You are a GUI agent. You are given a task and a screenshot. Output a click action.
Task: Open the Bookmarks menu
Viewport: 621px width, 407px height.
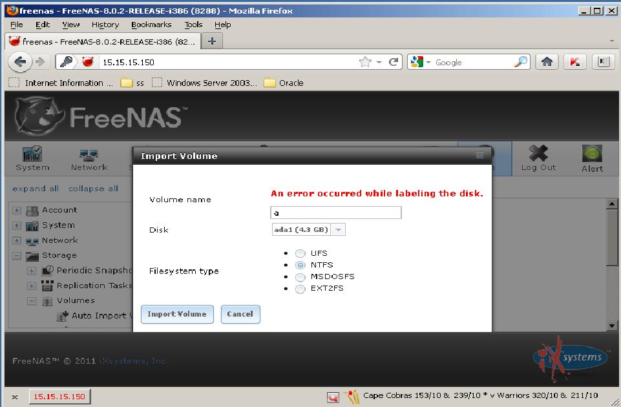(x=151, y=25)
